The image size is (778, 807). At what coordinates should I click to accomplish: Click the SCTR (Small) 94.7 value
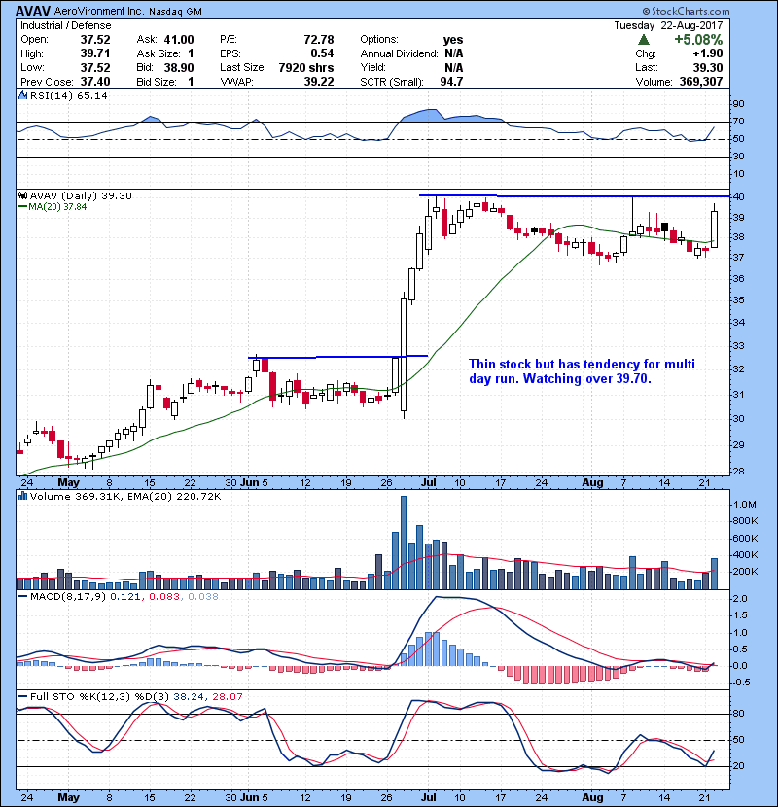pyautogui.click(x=451, y=82)
